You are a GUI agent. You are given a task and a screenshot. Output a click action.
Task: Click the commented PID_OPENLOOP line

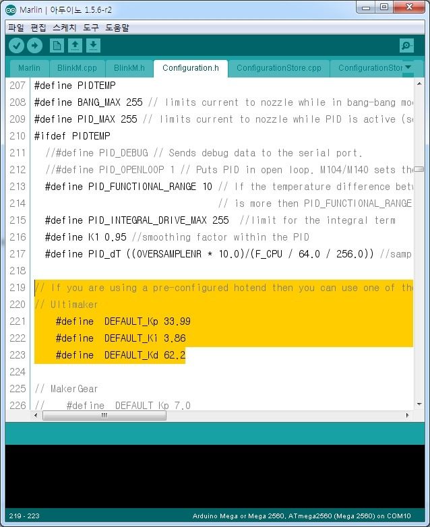(x=229, y=170)
